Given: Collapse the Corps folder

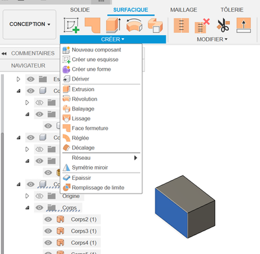Looking at the screenshot, I should pyautogui.click(x=27, y=208).
